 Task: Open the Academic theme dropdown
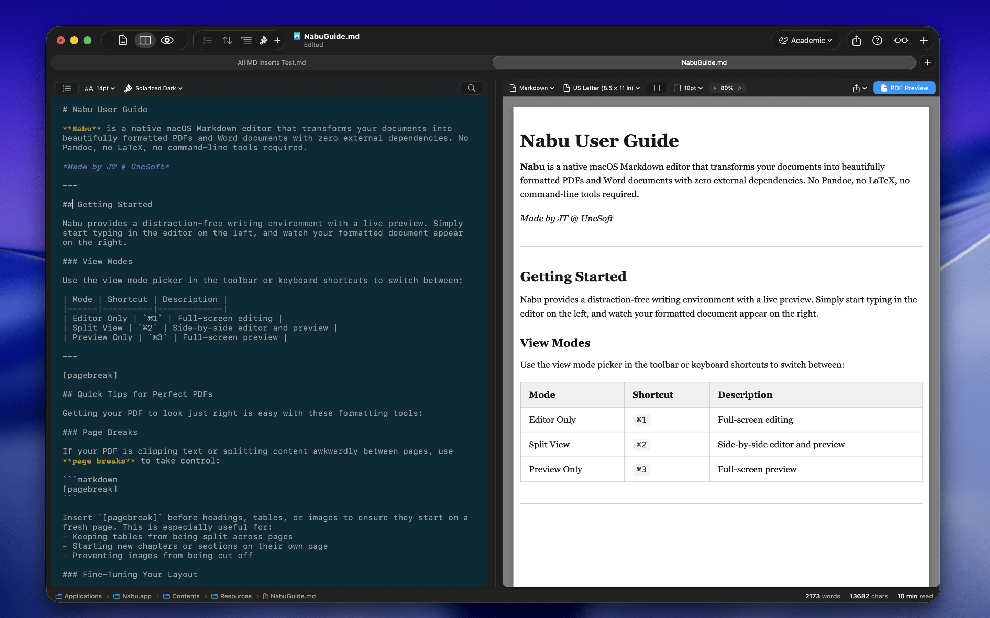point(805,40)
